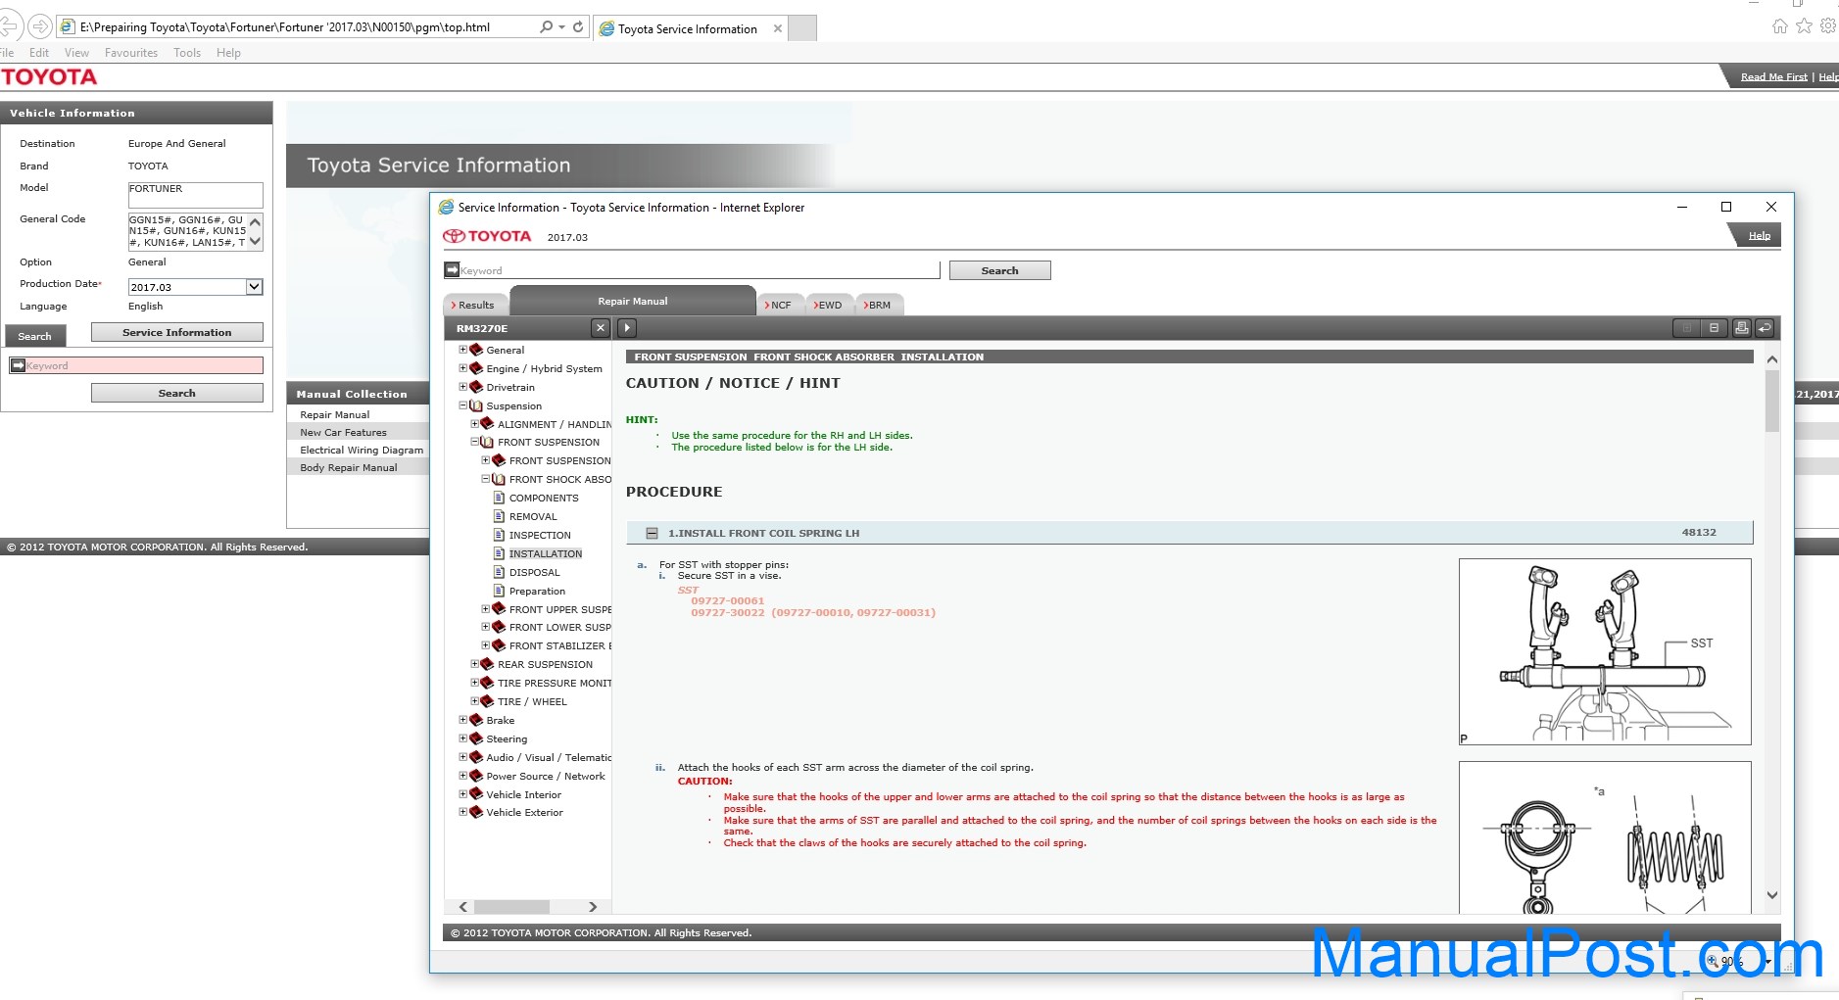The width and height of the screenshot is (1839, 1000).
Task: Close the RM3270E tree panel with X
Action: tap(601, 328)
